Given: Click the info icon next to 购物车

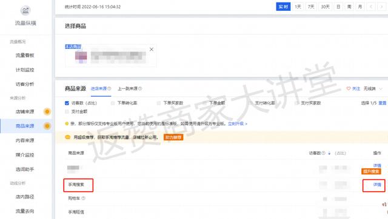Looking at the screenshot, I should [x=84, y=198].
